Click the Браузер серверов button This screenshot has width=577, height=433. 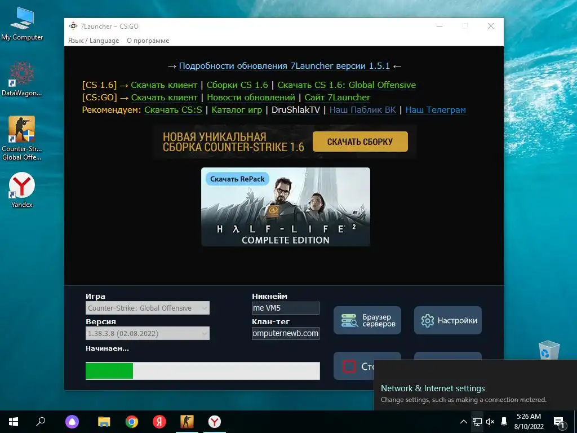click(367, 320)
